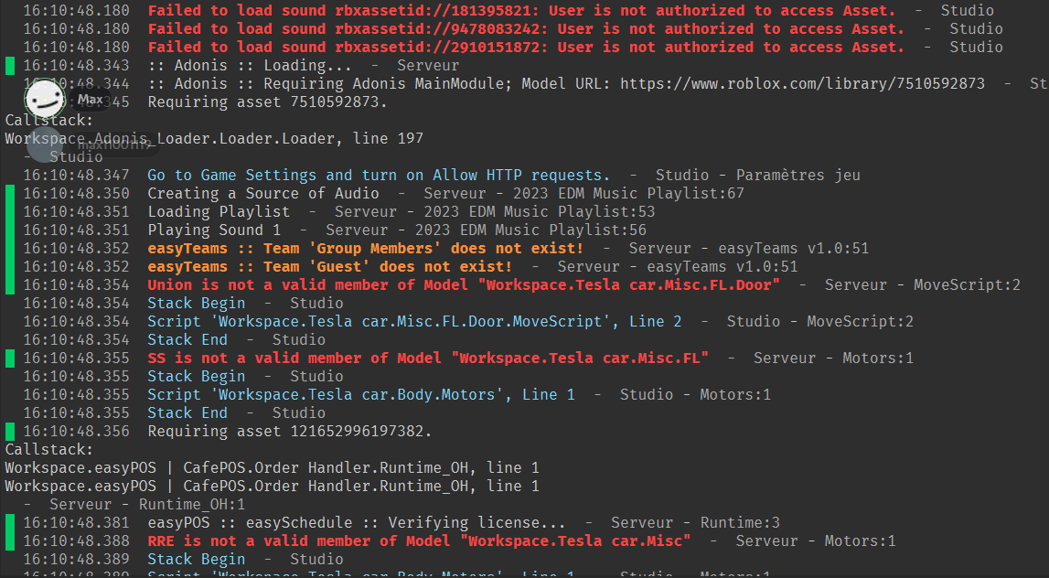Click the "Max" name label in the overlay
Screen dimensions: 1049x578
point(91,99)
